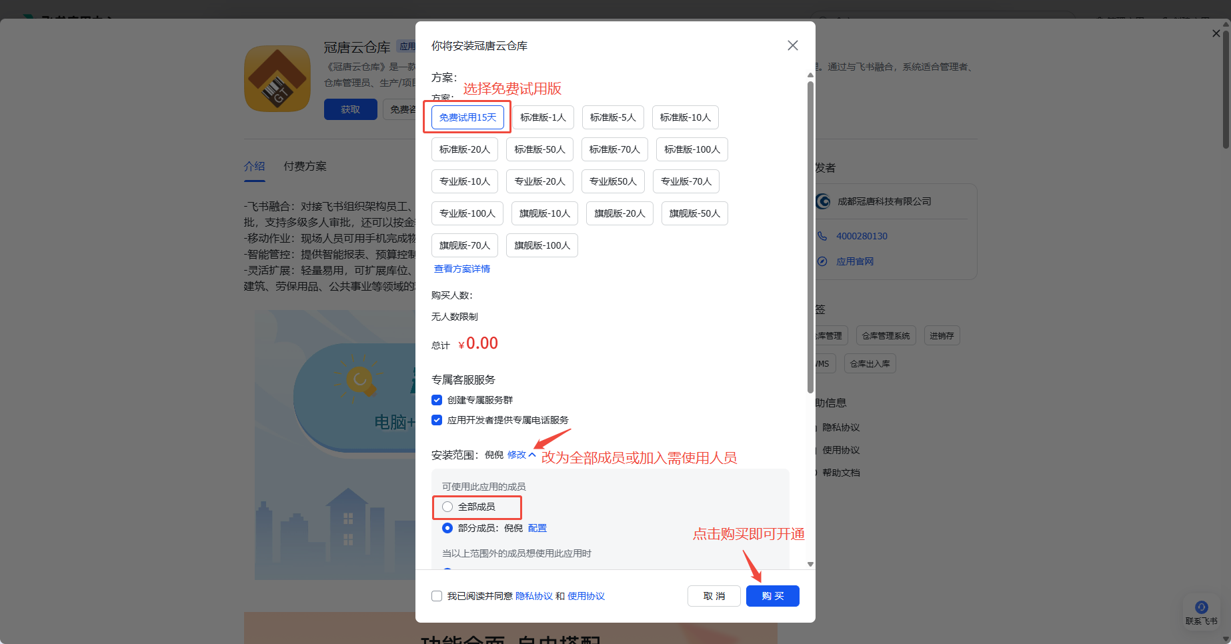Image resolution: width=1231 pixels, height=644 pixels.
Task: Choose the 标准版-20人 plan
Action: pos(465,149)
